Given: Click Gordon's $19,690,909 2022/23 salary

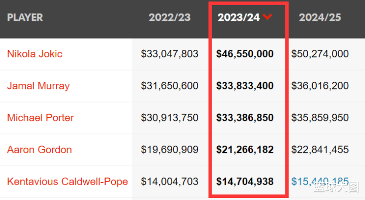Looking at the screenshot, I should click(x=170, y=150).
